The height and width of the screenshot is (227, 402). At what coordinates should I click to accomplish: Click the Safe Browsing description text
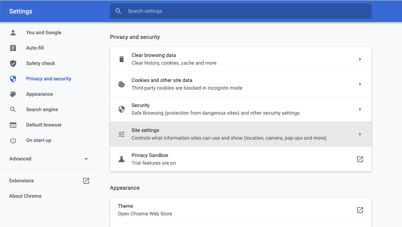pos(215,113)
